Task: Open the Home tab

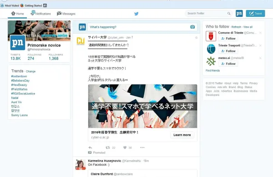Action: [x=17, y=14]
